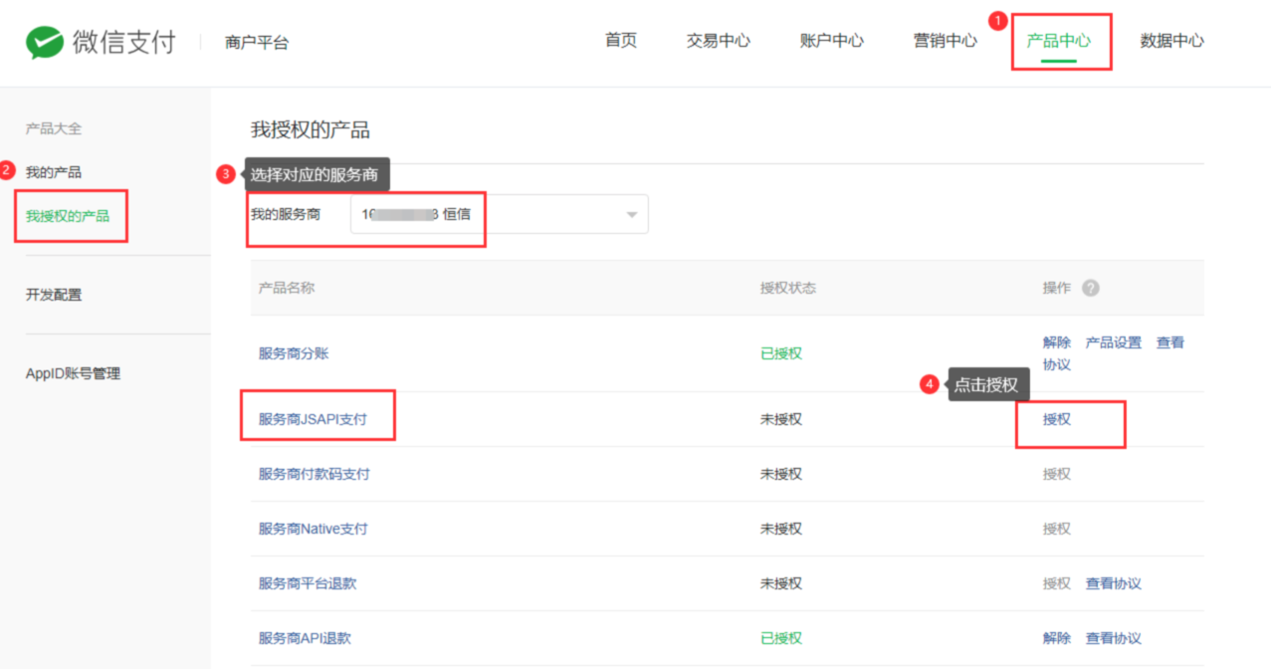The height and width of the screenshot is (669, 1271).
Task: Click 授权 for 服务商JSAPI支付
Action: [1057, 419]
